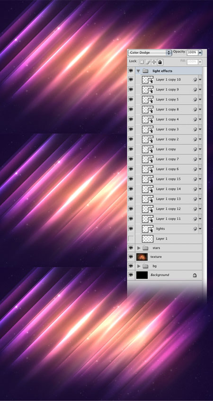Expand smart filters on Layer 1 copy 9
Screen dimensions: 213x401
click(200, 89)
